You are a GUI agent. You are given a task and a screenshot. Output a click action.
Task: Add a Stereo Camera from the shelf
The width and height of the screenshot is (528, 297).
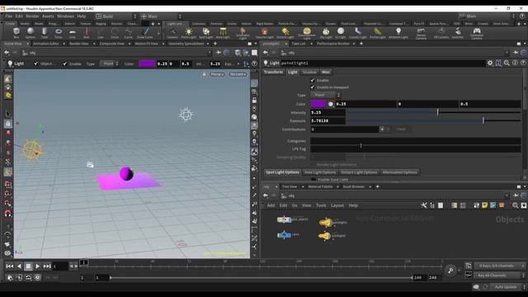[x=421, y=33]
